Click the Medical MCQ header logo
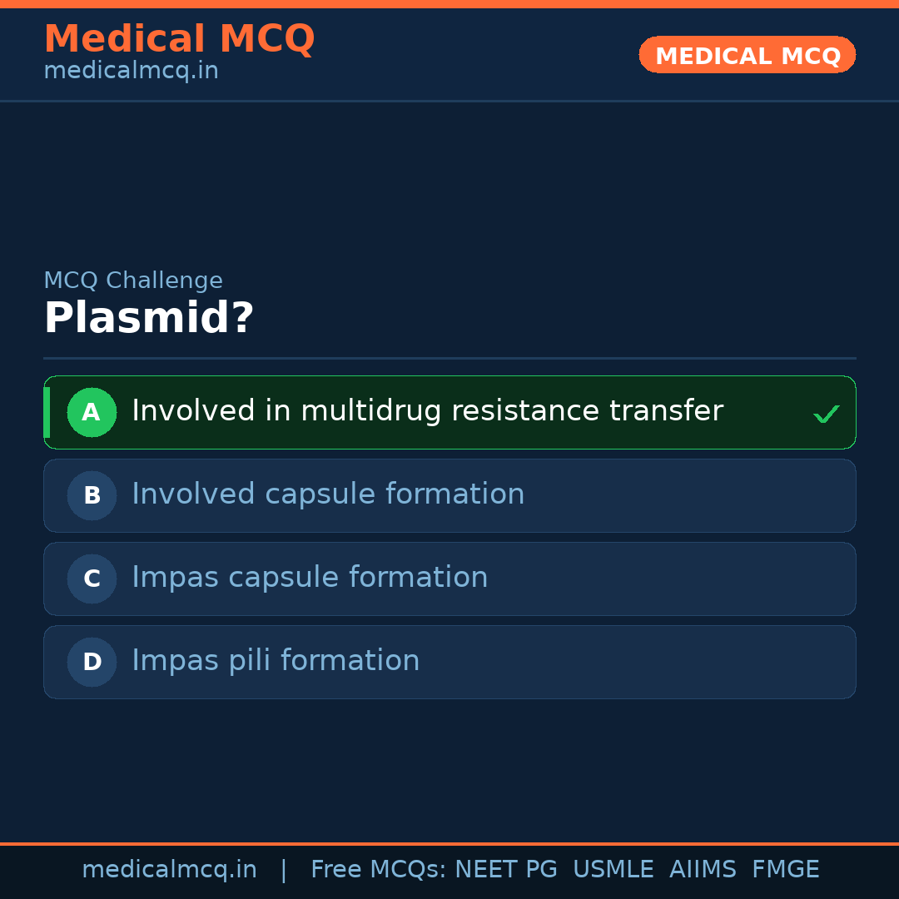This screenshot has height=899, width=899. (179, 38)
